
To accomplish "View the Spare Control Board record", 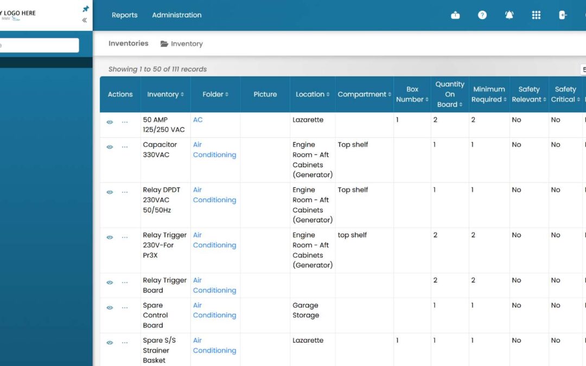I will [110, 307].
